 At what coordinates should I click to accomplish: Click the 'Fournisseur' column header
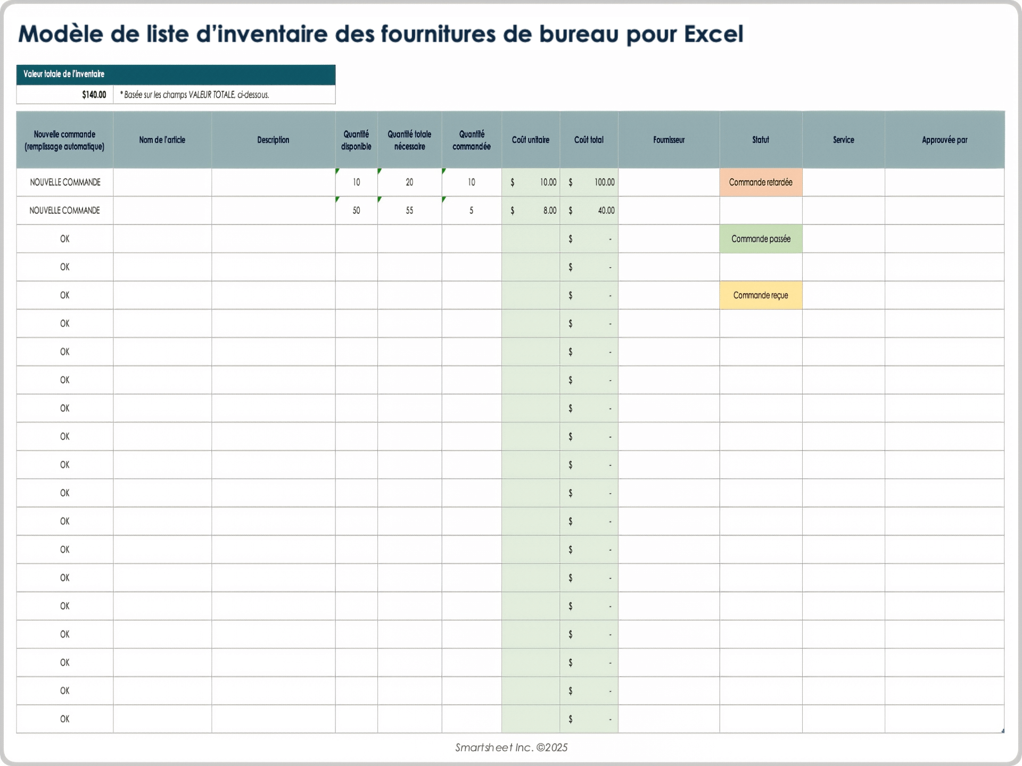point(669,140)
